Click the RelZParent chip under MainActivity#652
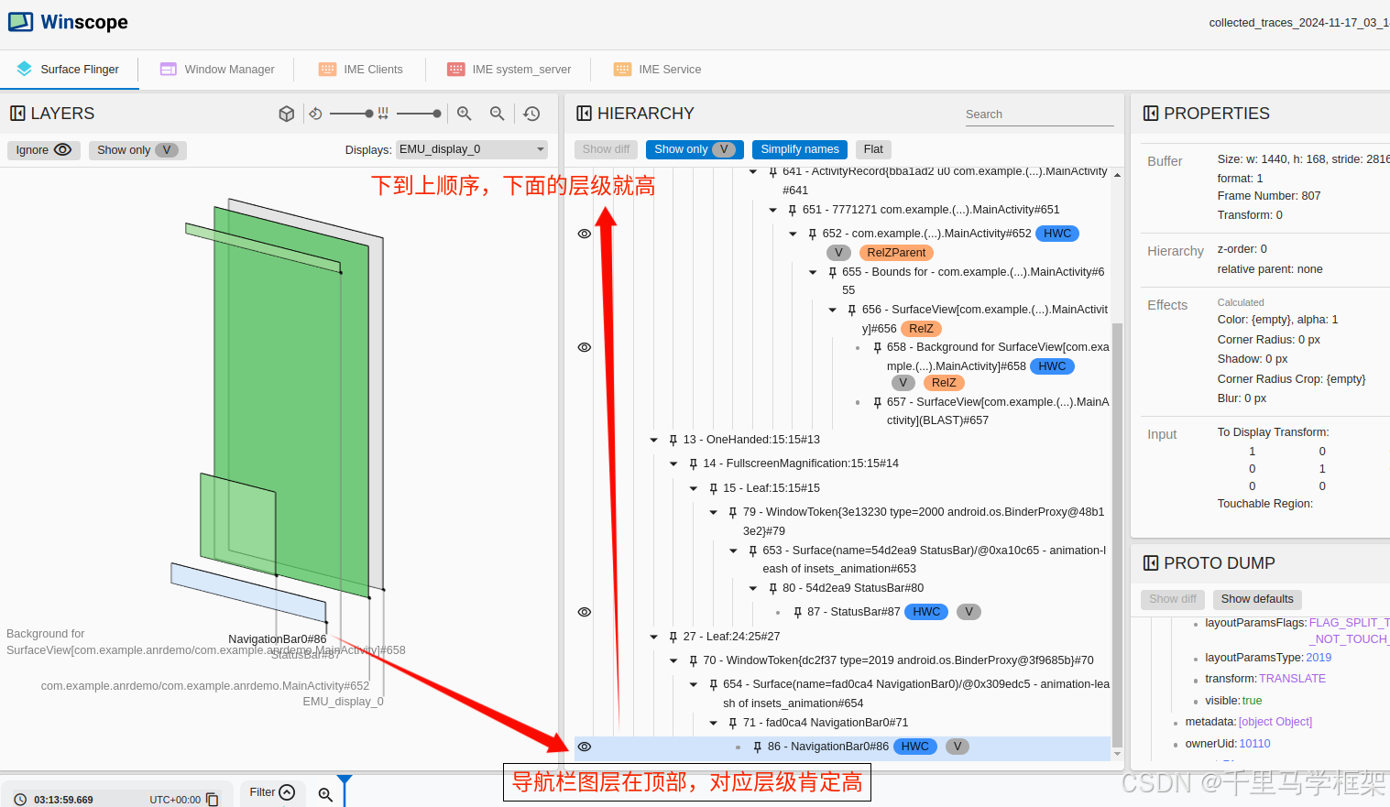This screenshot has width=1390, height=807. (896, 253)
